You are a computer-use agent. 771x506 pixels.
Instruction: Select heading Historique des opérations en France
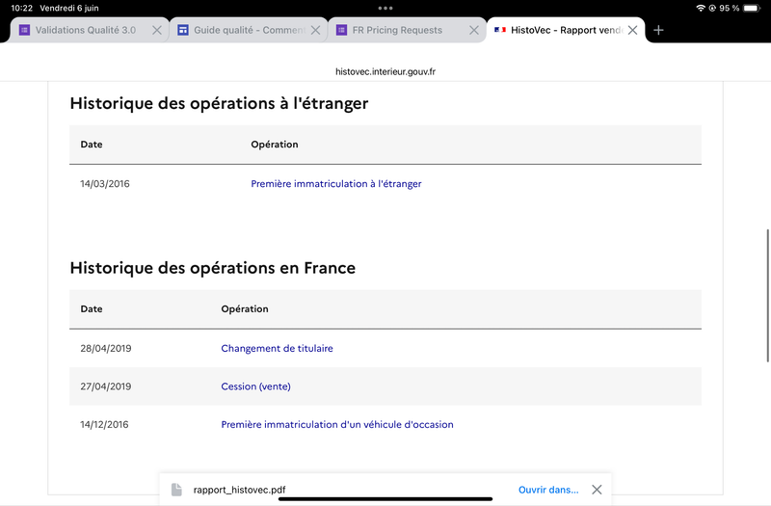pos(212,268)
